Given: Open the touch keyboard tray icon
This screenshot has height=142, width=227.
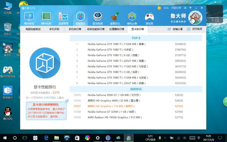Looking at the screenshot, I should tap(192, 138).
